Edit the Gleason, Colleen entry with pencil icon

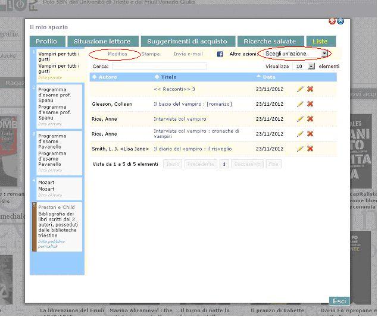pos(300,104)
